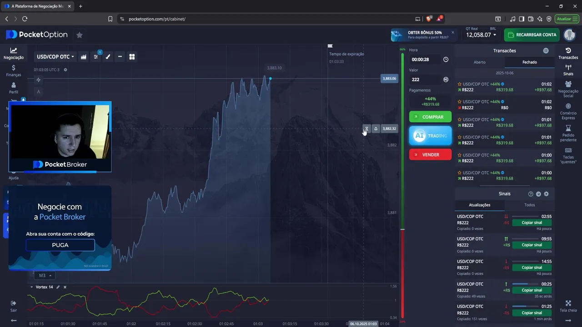Image resolution: width=582 pixels, height=327 pixels.
Task: Collapse the right sidebar arrow
Action: point(568,320)
